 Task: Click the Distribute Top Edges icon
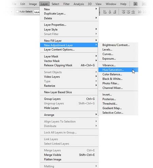[x=123, y=12]
